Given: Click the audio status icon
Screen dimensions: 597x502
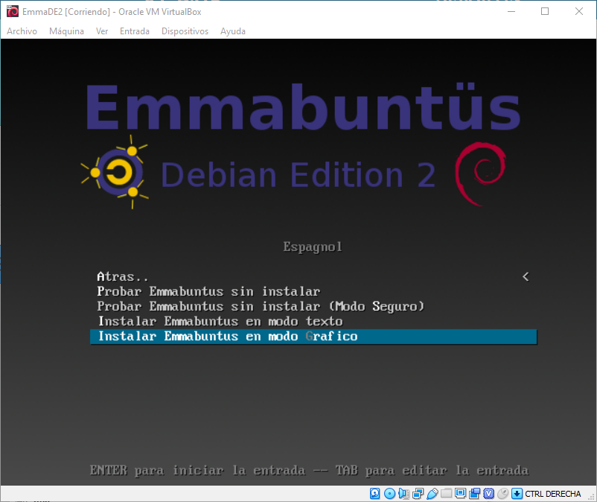Looking at the screenshot, I should (x=403, y=493).
